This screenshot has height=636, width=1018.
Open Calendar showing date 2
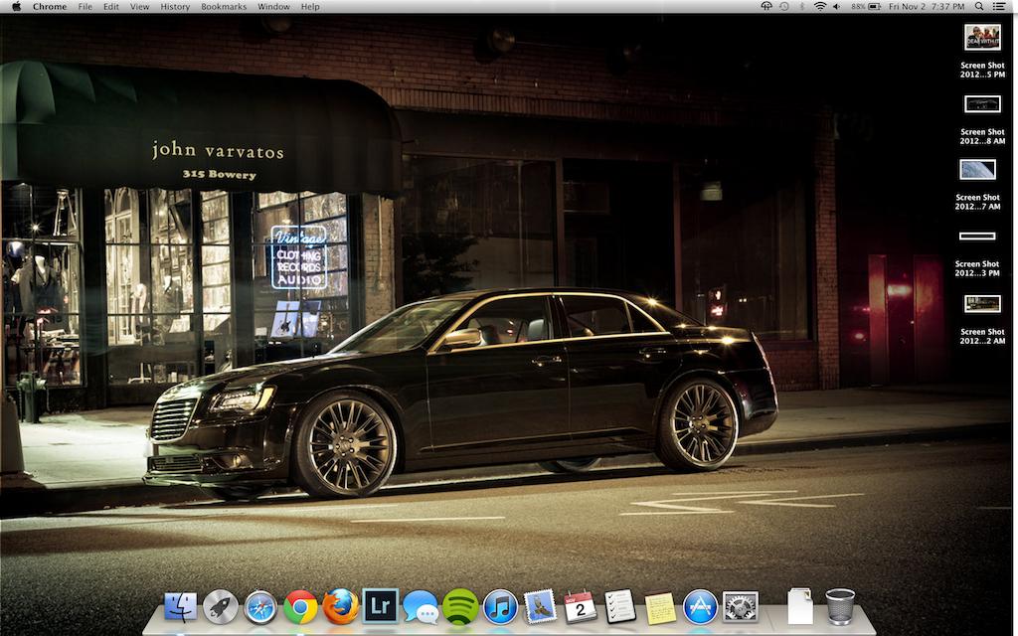580,607
